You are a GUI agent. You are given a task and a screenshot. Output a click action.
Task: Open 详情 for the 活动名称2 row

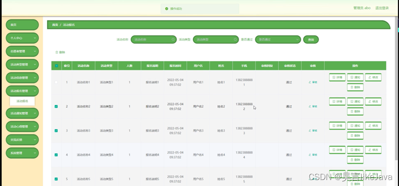(x=337, y=101)
